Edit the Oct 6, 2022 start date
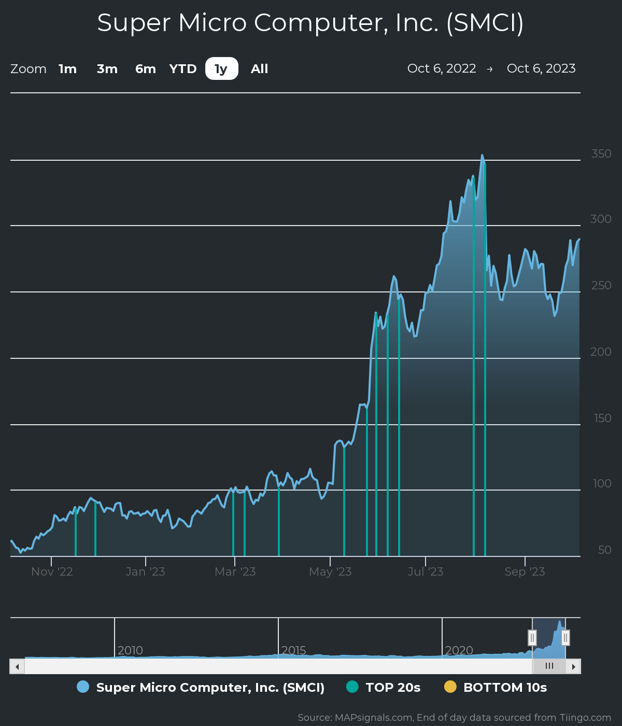 click(442, 68)
